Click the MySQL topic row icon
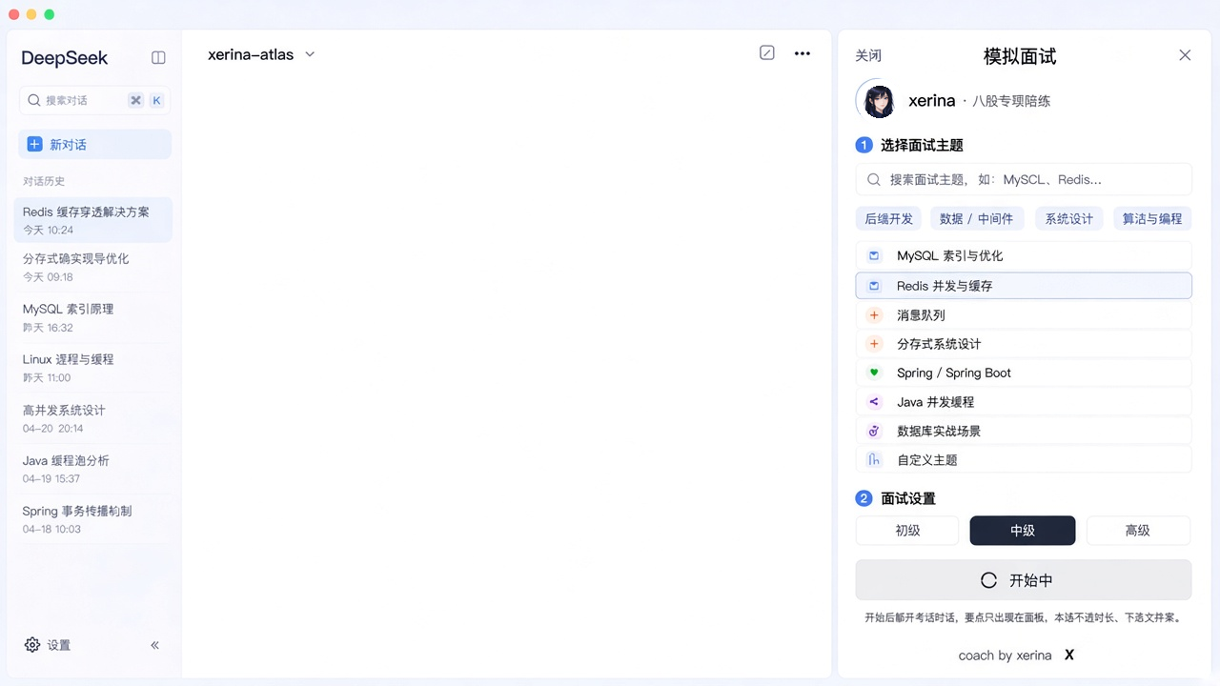Viewport: 1220px width, 686px height. tap(874, 255)
